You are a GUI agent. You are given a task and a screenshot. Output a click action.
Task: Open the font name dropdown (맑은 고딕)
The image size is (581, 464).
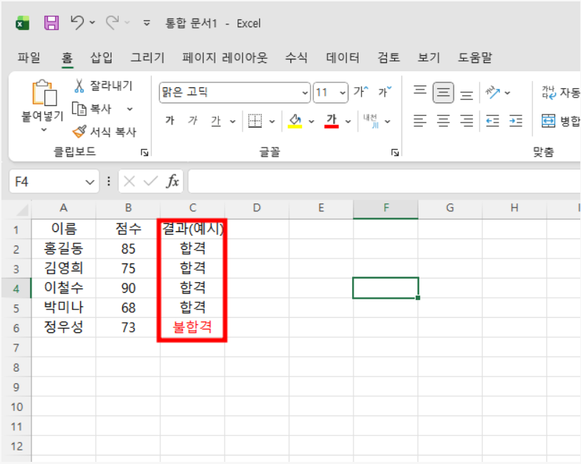306,92
